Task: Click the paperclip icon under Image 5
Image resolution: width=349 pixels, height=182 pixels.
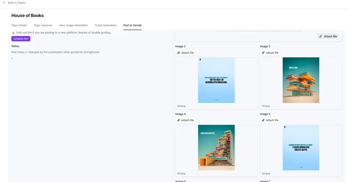Action: (263, 120)
